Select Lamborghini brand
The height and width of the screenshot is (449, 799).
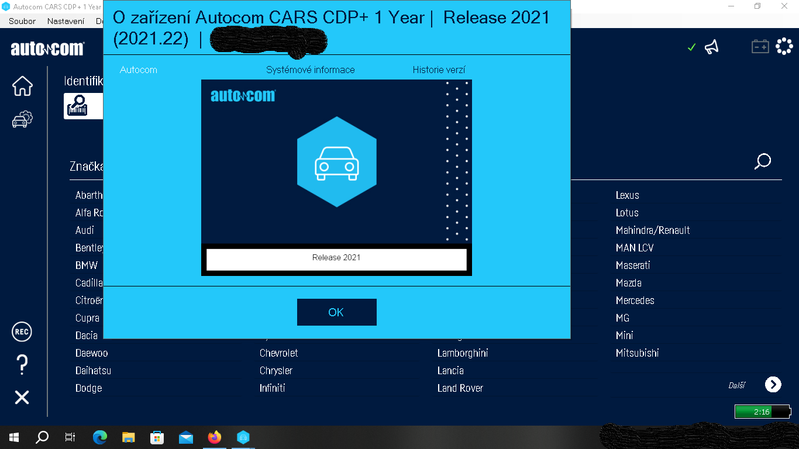(462, 353)
